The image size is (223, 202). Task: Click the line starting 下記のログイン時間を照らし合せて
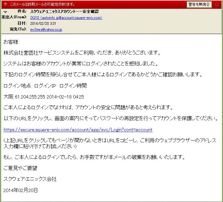pos(103,75)
